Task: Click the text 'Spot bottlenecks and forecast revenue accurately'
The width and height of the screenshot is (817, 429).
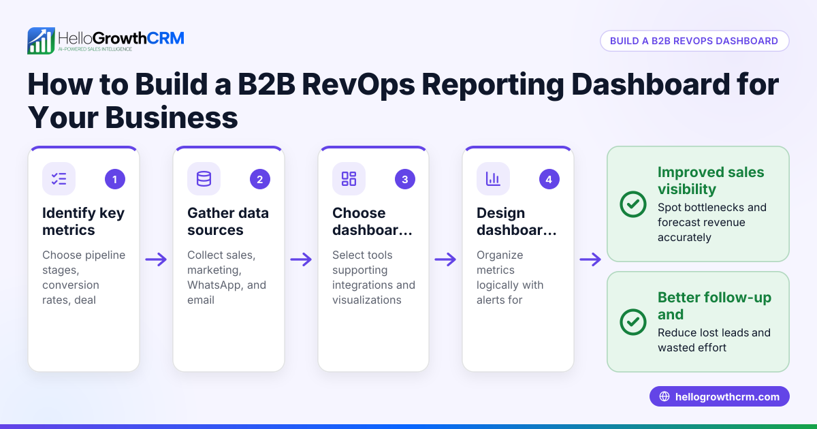Action: 712,222
